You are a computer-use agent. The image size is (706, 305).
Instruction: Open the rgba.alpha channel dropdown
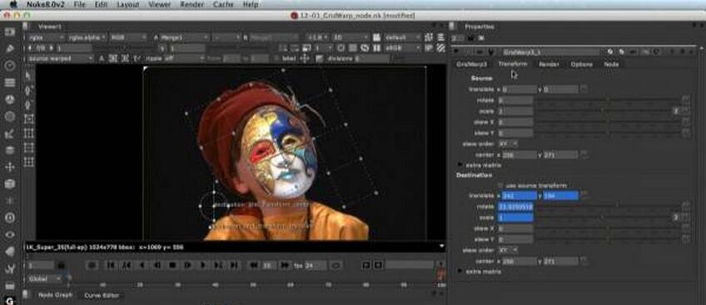pos(87,37)
